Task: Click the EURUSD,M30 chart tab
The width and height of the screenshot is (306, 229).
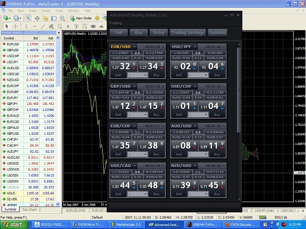Action: click(x=76, y=210)
